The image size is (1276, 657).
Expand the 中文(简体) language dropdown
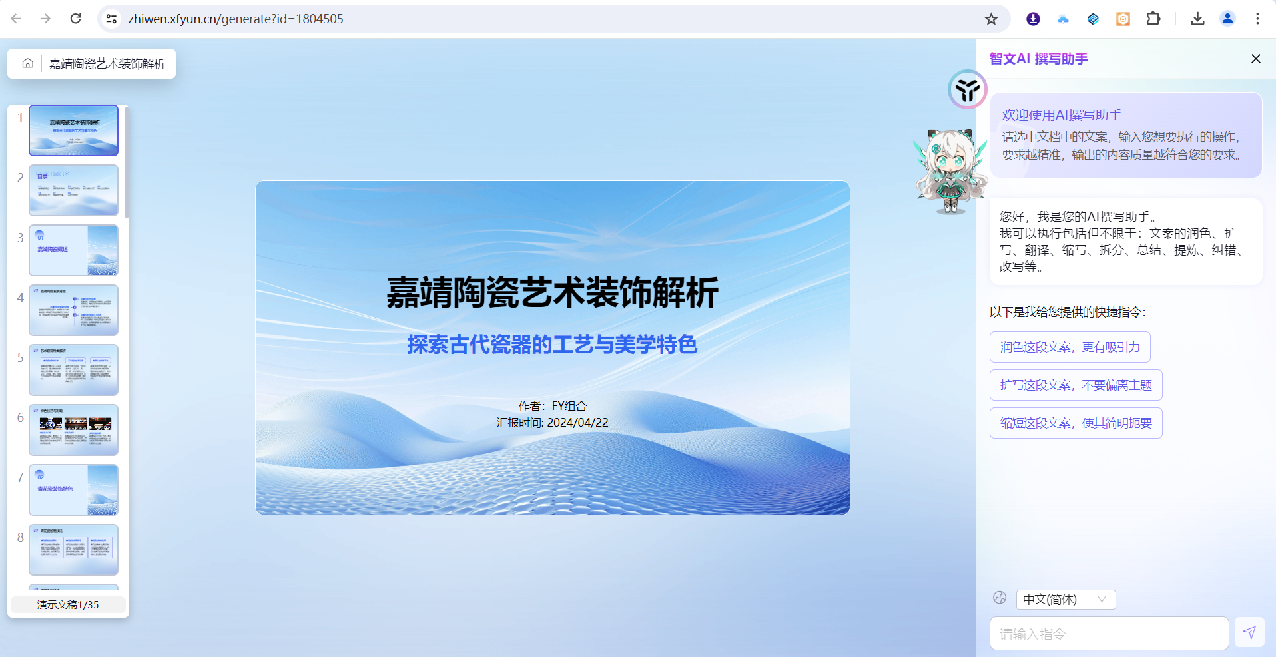click(1065, 599)
